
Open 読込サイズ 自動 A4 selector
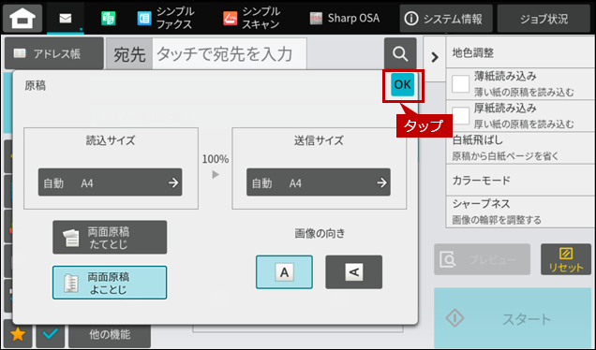click(111, 182)
